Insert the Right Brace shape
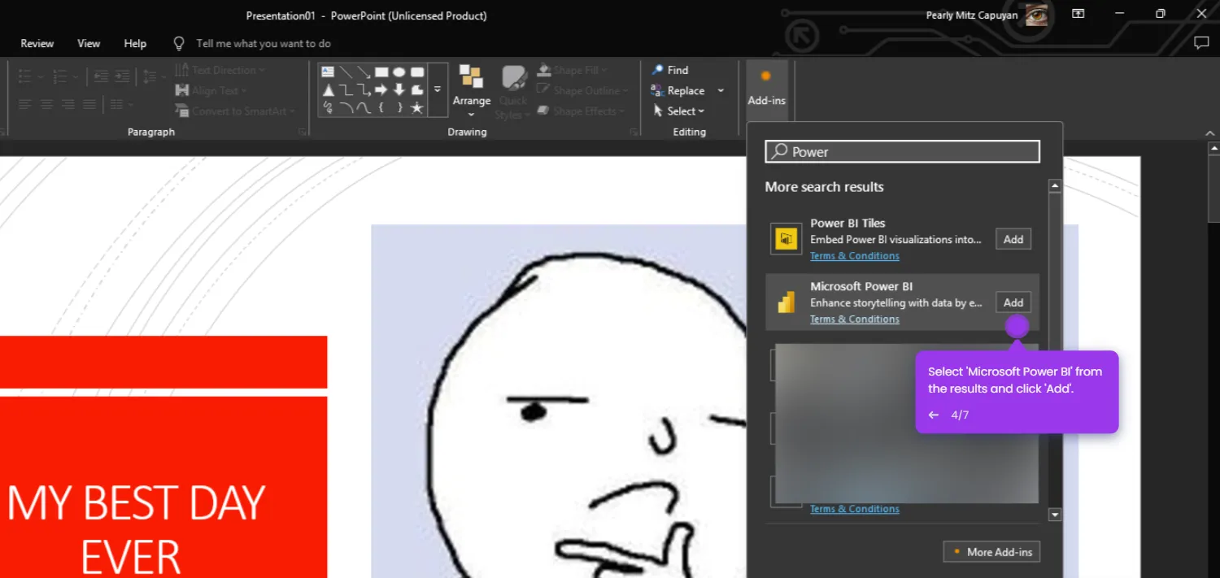This screenshot has width=1220, height=578. [399, 107]
